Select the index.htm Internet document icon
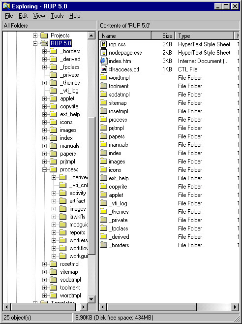The height and width of the screenshot is (324, 242). 104,61
